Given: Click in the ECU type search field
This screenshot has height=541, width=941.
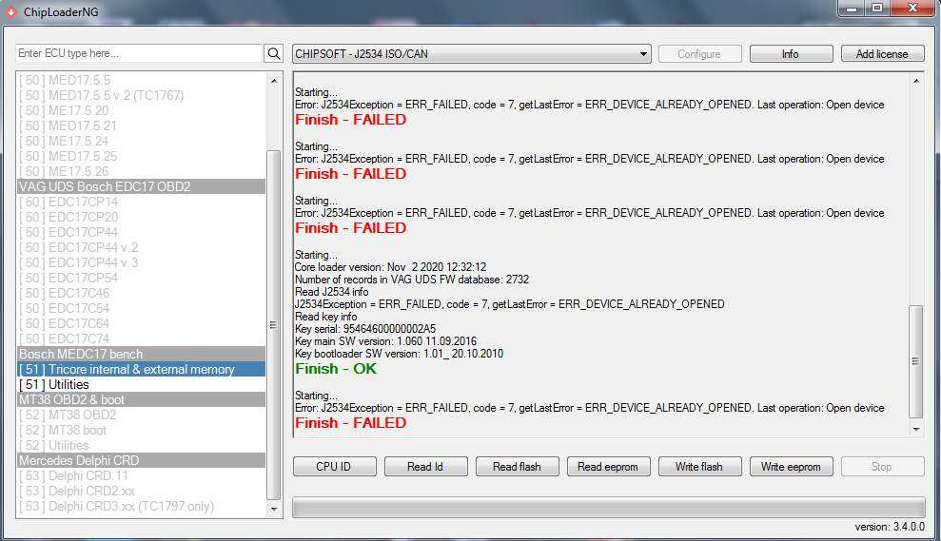Looking at the screenshot, I should [x=139, y=54].
